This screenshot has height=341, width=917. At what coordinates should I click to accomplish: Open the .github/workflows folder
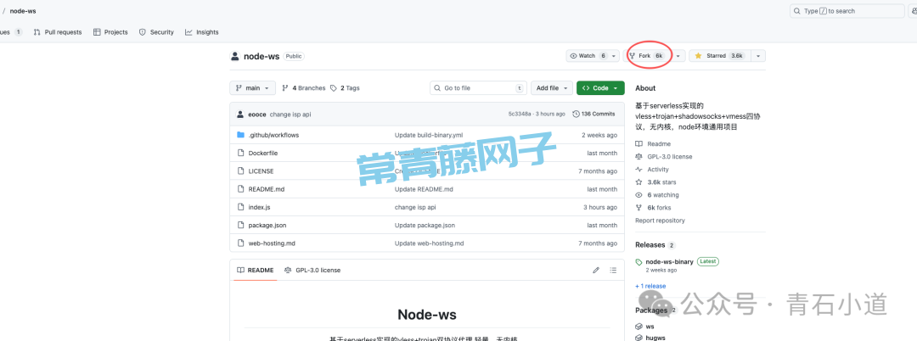[273, 135]
